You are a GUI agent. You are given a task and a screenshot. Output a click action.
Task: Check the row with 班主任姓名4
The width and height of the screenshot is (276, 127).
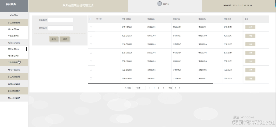(x=91, y=53)
